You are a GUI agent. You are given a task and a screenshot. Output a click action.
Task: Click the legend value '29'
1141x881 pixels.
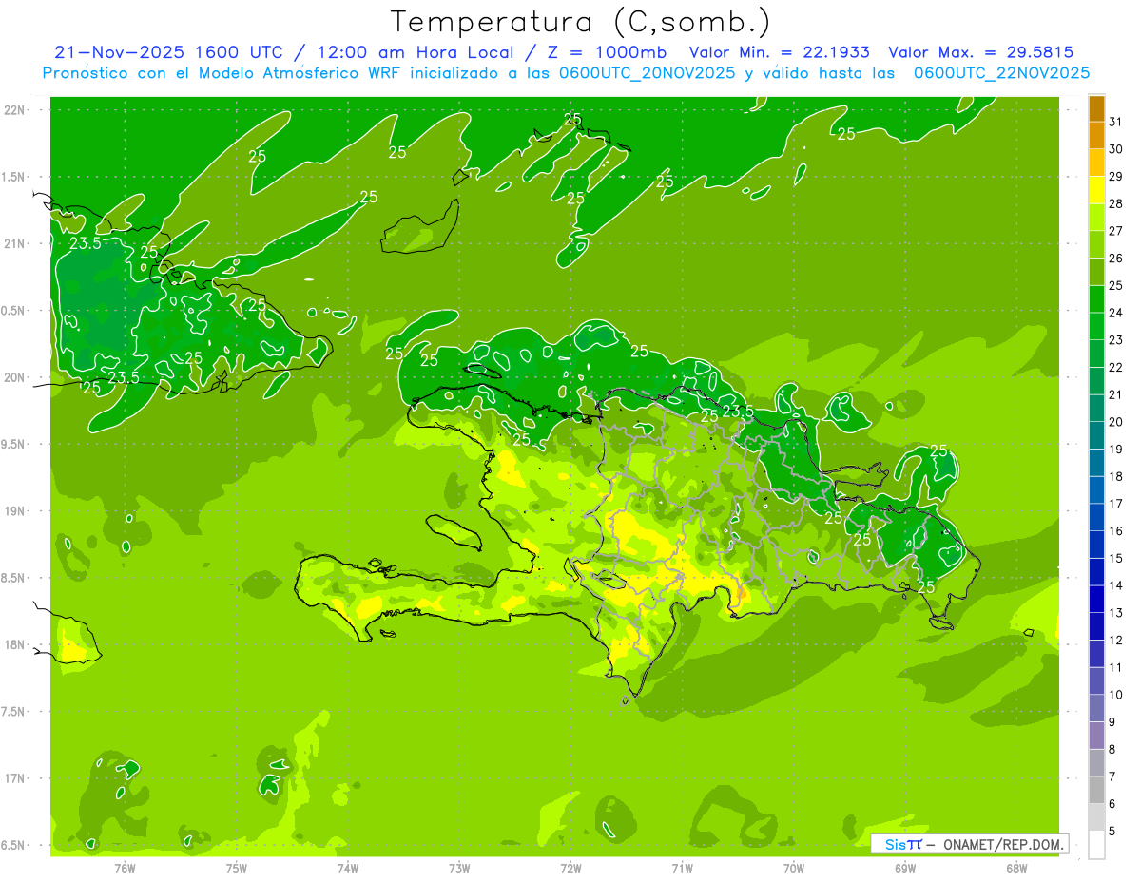tap(1116, 177)
